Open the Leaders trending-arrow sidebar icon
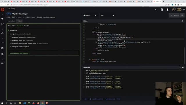Screen dimensions: 186x105 (2, 43)
